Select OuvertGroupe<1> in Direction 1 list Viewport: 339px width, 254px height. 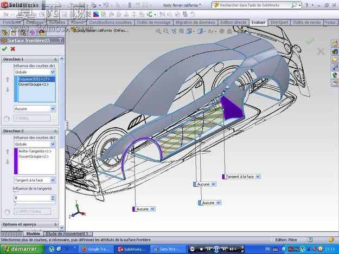pyautogui.click(x=34, y=84)
